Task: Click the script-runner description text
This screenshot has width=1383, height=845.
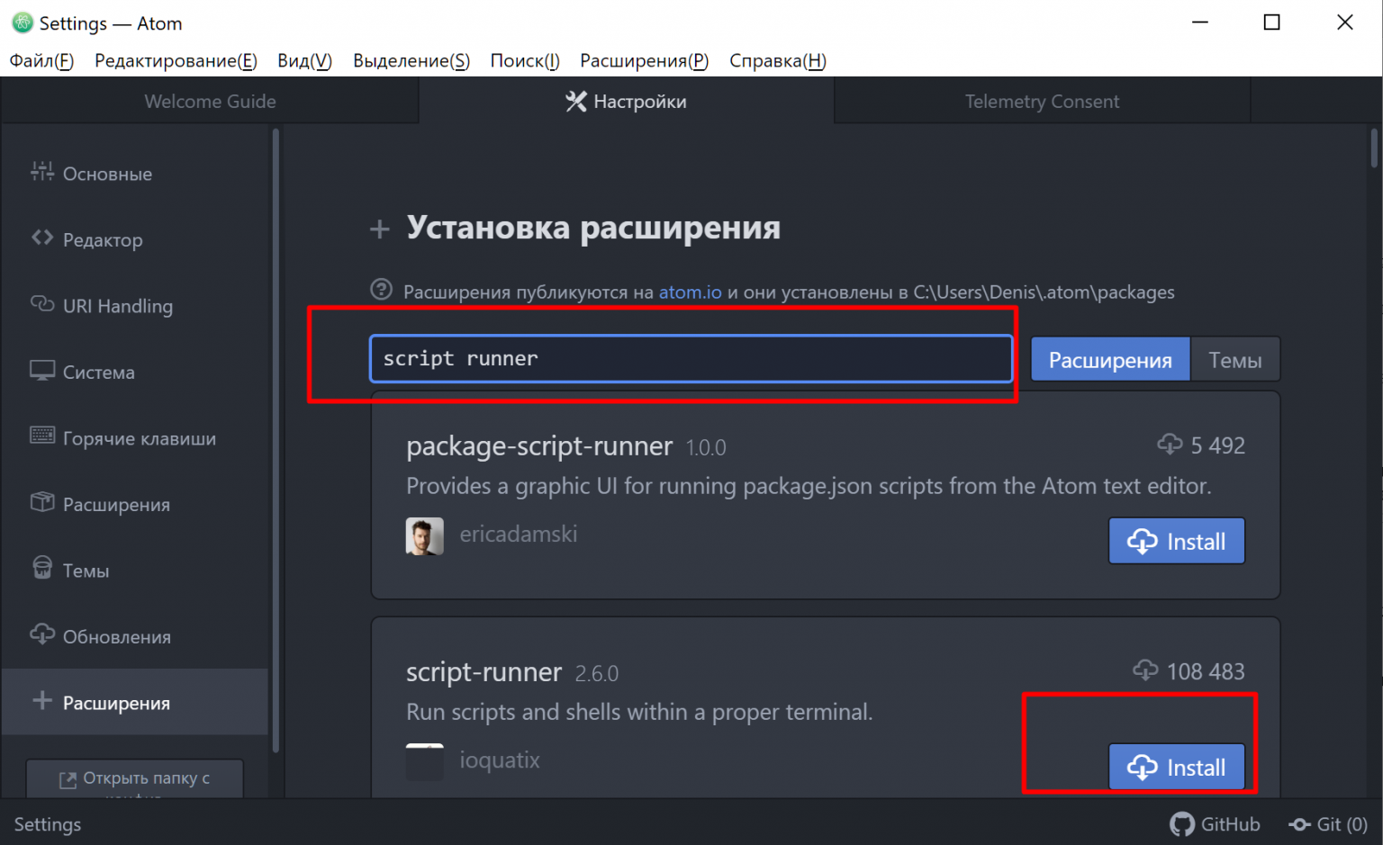Action: (x=639, y=712)
